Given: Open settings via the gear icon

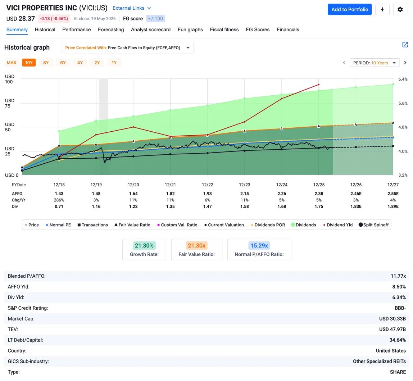Looking at the screenshot, I should 400,9.
